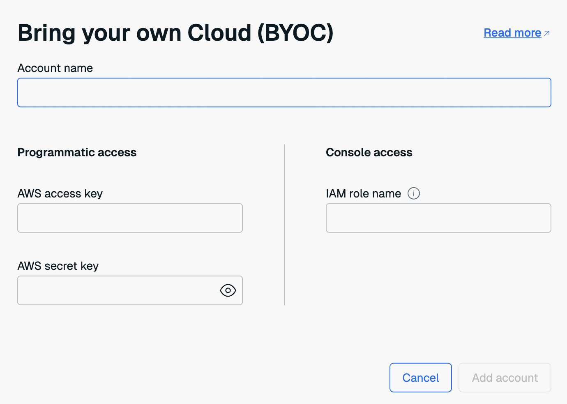Focus the Account name input field
Screen dimensions: 567x404
pos(284,93)
